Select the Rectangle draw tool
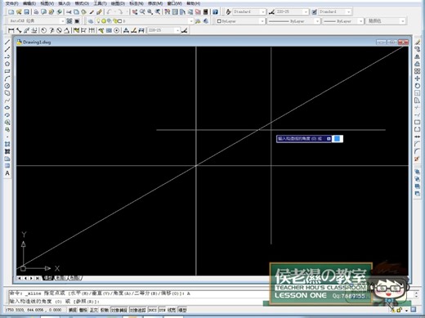This screenshot has width=425, height=318. click(7, 71)
